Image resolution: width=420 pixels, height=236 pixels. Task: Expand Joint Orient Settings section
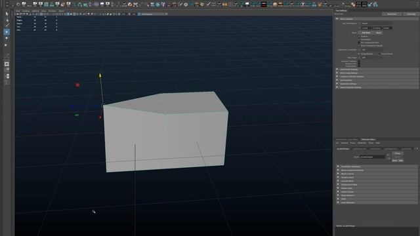click(377, 69)
